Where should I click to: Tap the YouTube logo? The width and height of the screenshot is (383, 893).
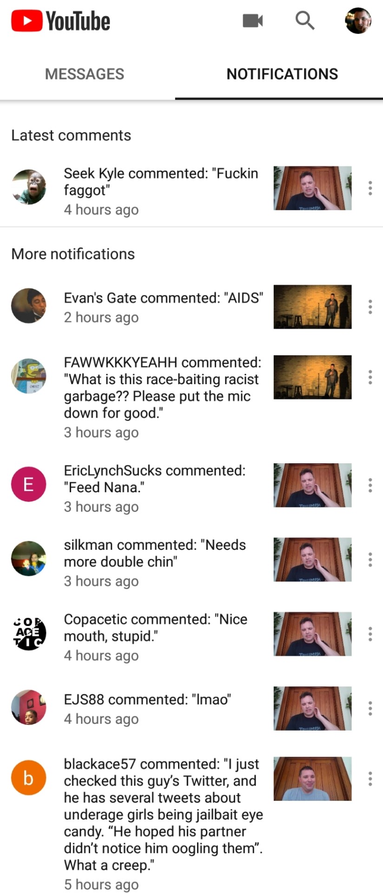[x=60, y=21]
